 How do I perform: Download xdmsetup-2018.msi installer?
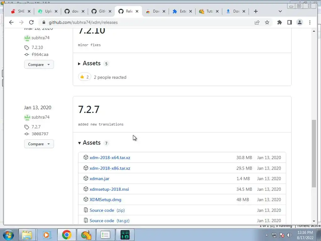tap(109, 189)
